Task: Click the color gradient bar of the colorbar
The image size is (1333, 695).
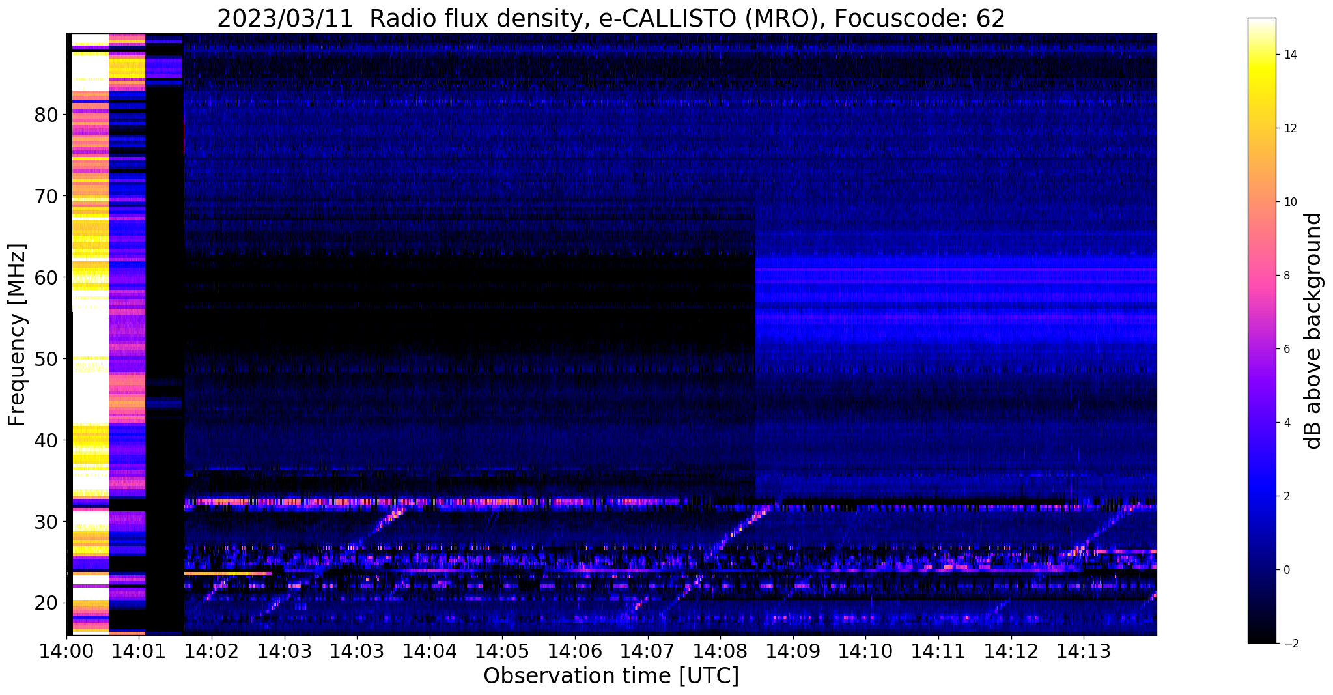Action: point(1261,331)
